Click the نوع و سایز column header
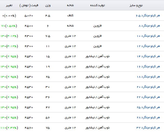The height and width of the screenshot is (132, 164). click(136, 5)
